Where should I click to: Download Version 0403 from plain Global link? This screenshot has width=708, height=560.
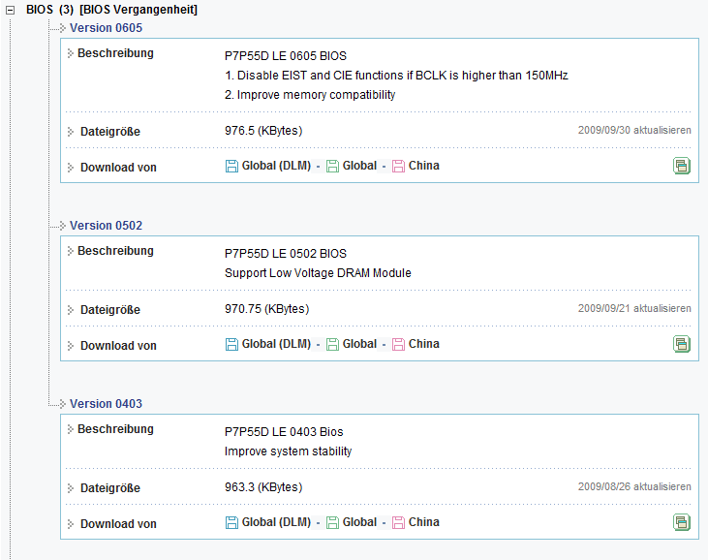click(359, 522)
